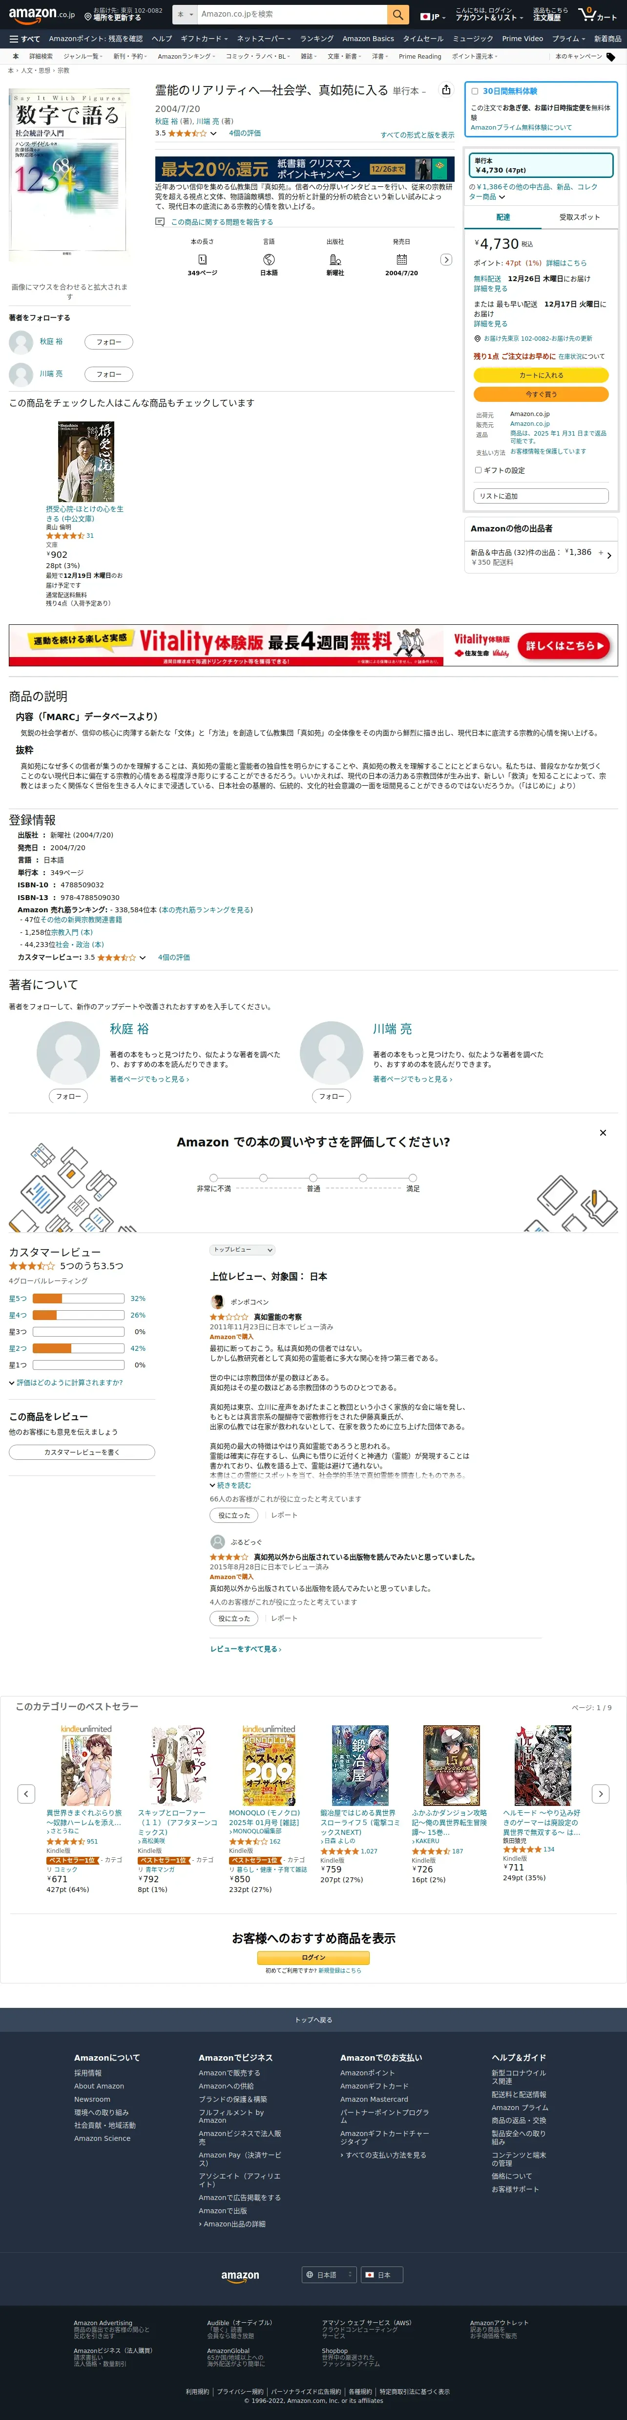The height and width of the screenshot is (2420, 627).
Task: Open the shopping cart icon
Action: coord(599,14)
